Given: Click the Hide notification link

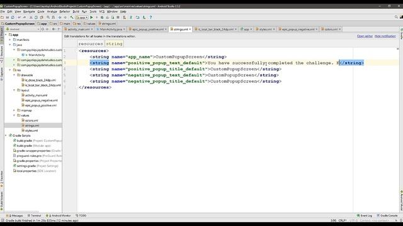Looking at the screenshot, I should coord(385,36).
